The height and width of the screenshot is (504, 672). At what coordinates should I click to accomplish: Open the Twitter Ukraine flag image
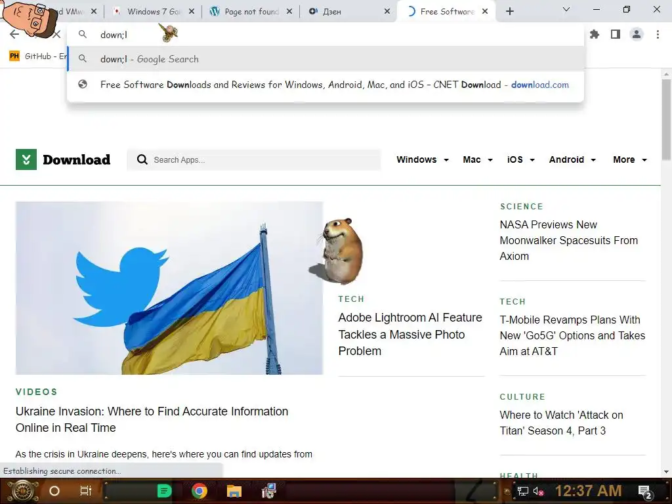pos(169,288)
